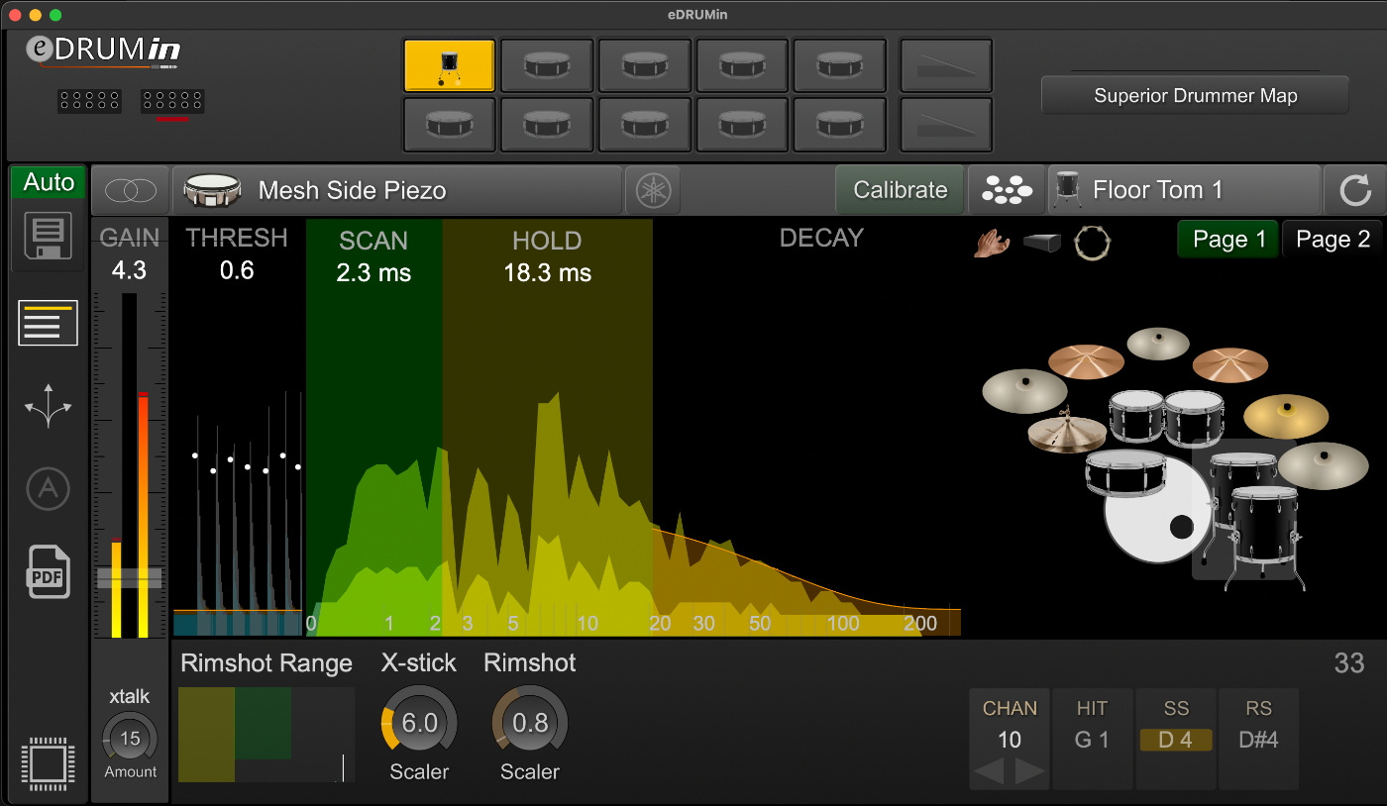Click the number 33 readout
The width and height of the screenshot is (1387, 806).
pyautogui.click(x=1349, y=663)
